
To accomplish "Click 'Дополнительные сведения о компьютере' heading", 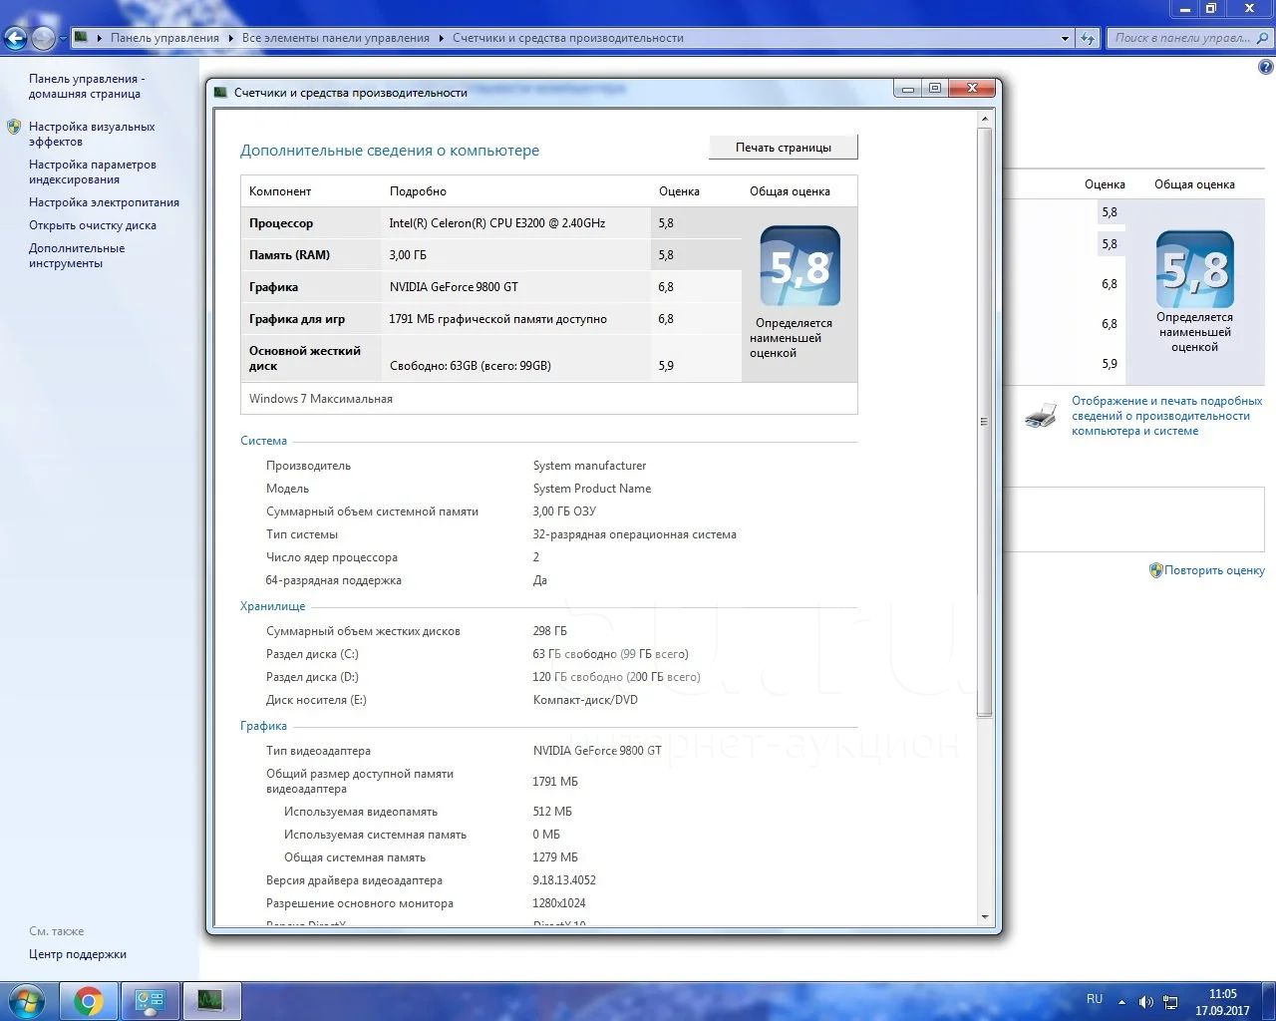I will 390,151.
